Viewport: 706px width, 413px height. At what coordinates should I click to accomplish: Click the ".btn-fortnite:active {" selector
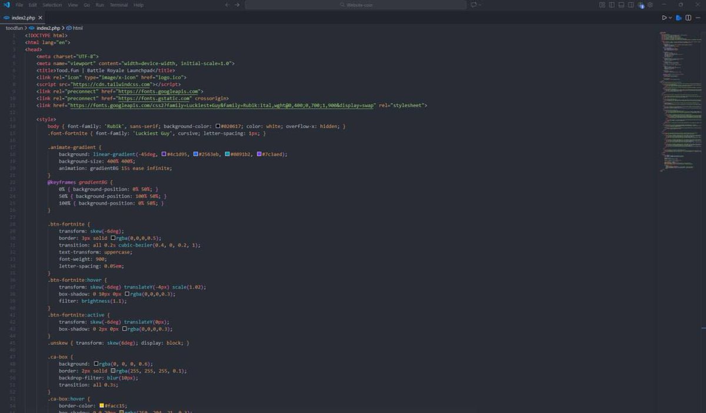(x=79, y=315)
